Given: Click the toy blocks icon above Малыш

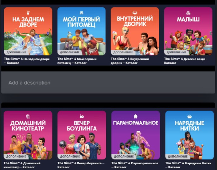Looking at the screenshot, I should tap(188, 13).
